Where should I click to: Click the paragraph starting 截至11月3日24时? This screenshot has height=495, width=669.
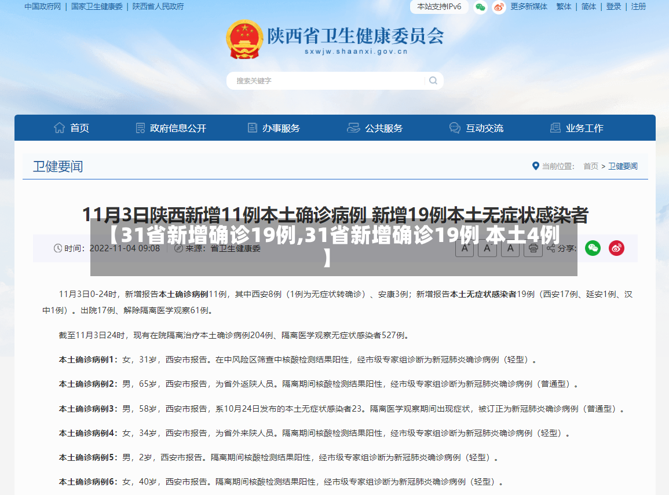[235, 335]
